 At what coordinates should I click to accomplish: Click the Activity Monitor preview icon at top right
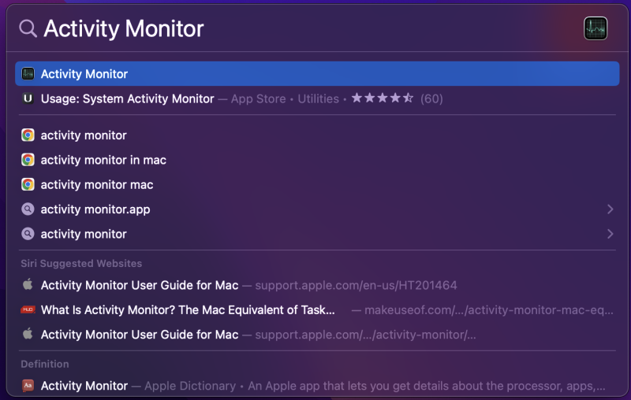595,28
